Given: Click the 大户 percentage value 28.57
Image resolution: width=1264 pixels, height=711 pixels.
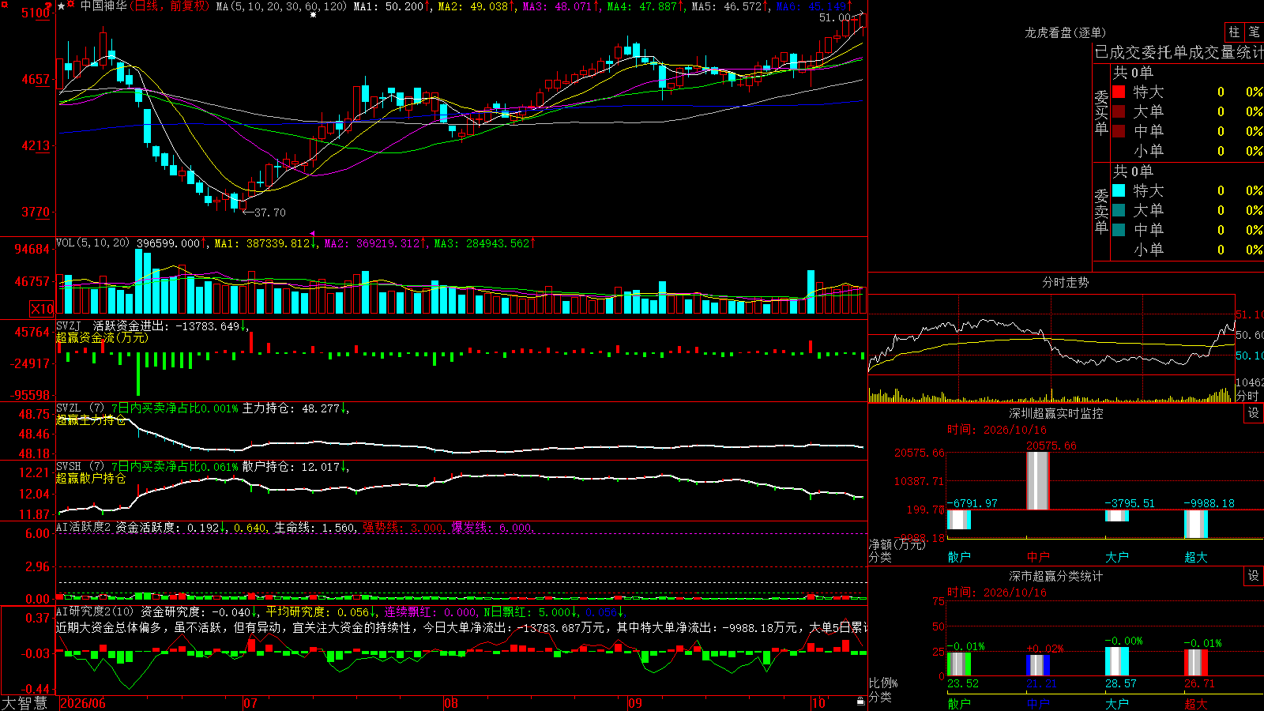Looking at the screenshot, I should coord(1120,683).
